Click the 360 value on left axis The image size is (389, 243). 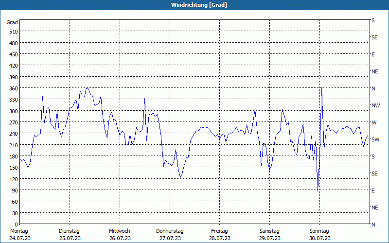pos(13,88)
